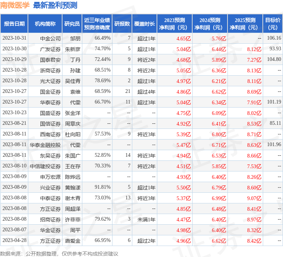This screenshot has width=283, height=257.
Task: Click analyst name 王在存
Action: 73,166
